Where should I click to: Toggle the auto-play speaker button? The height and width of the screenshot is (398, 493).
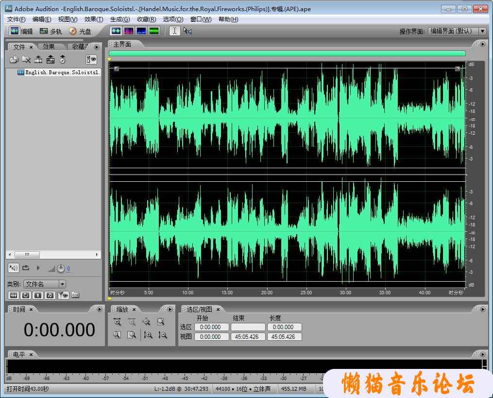(14, 268)
